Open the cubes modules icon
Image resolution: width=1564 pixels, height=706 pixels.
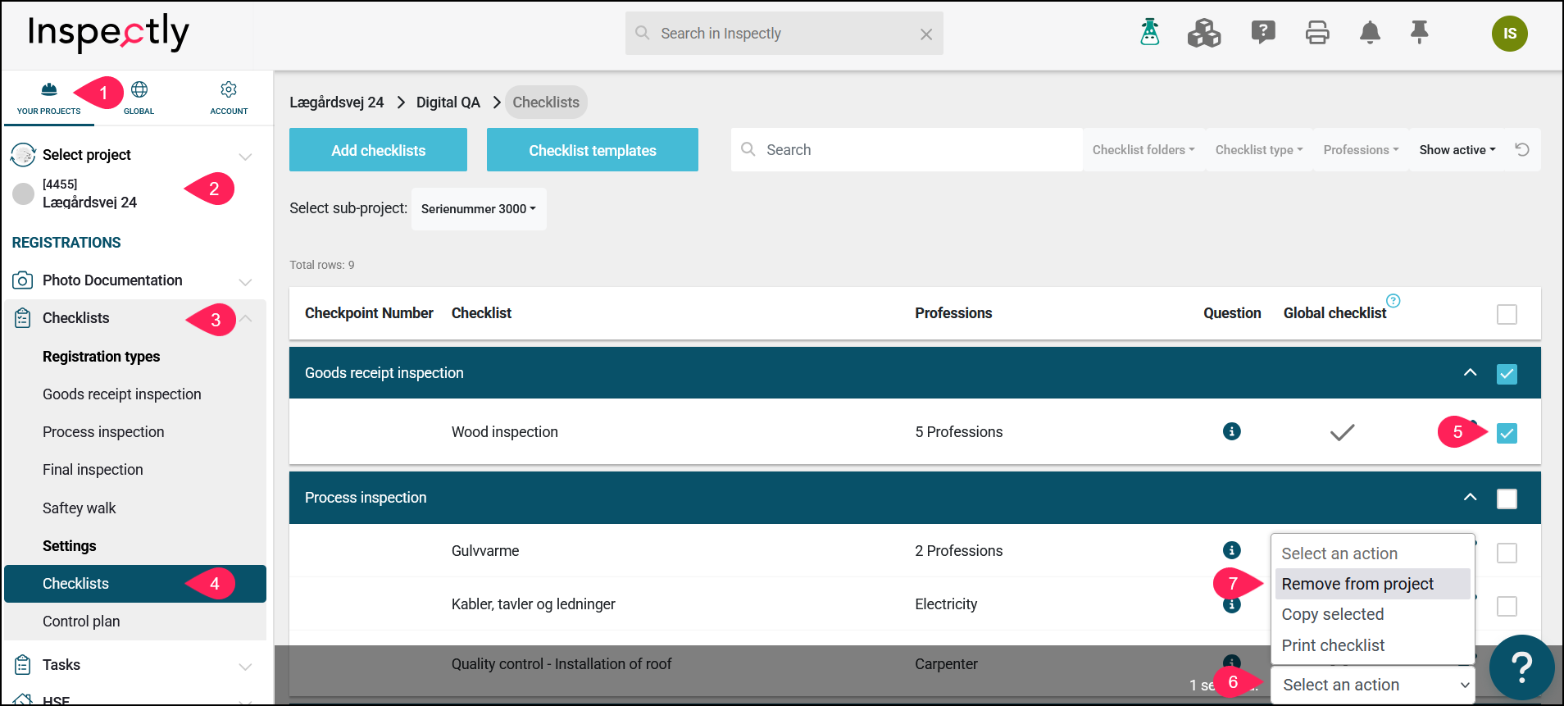(1204, 33)
